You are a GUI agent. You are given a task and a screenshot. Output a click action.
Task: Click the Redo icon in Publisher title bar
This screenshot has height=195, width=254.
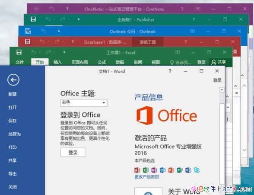coord(63,19)
